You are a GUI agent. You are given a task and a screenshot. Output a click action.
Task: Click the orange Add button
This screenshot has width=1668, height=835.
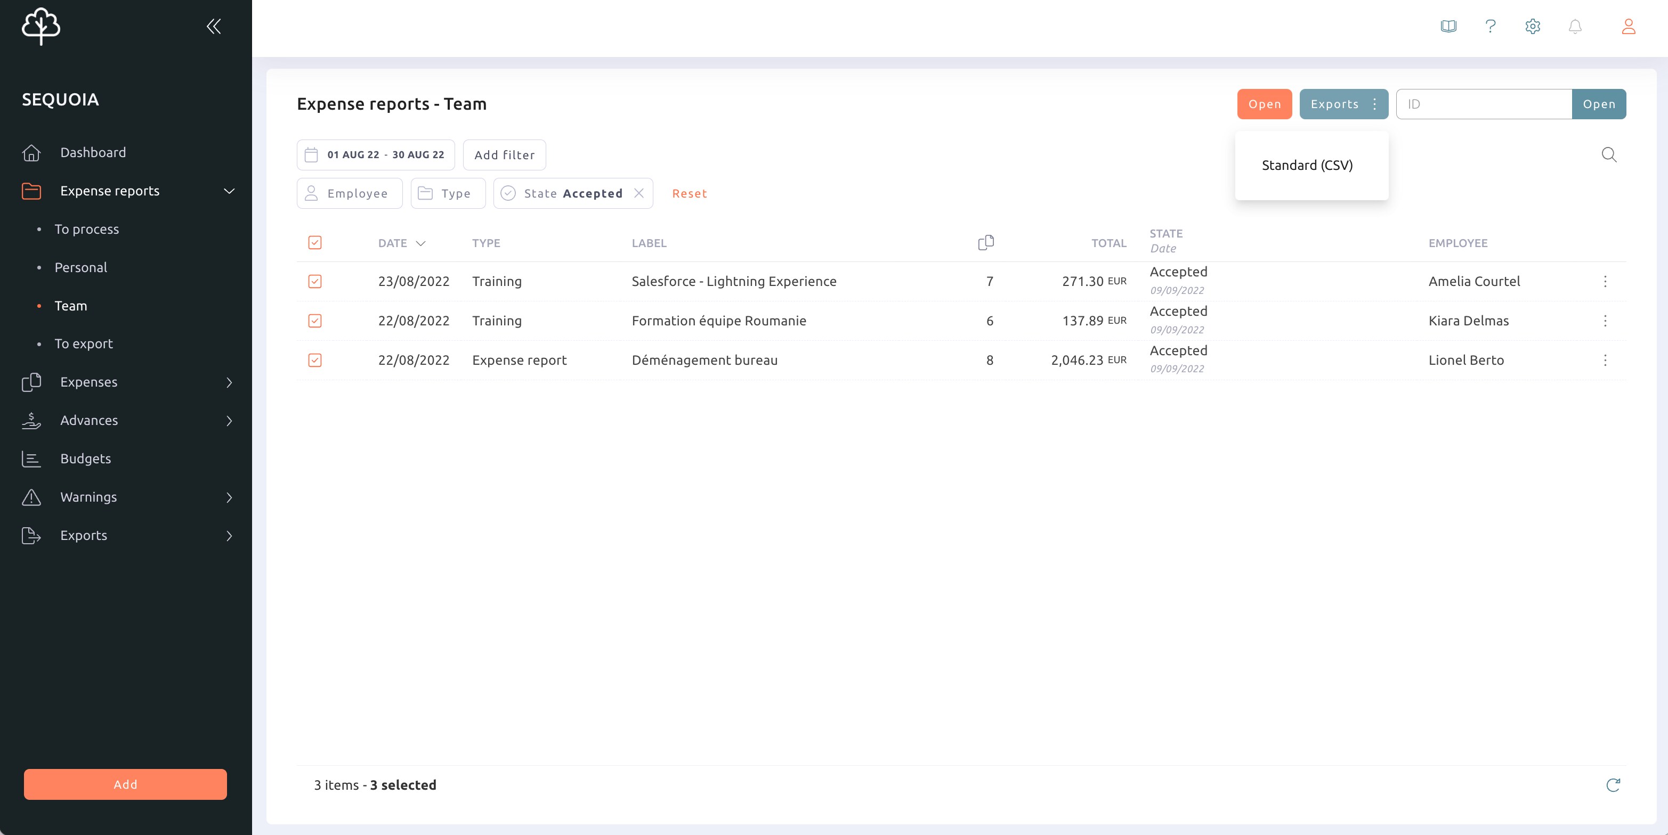point(126,784)
